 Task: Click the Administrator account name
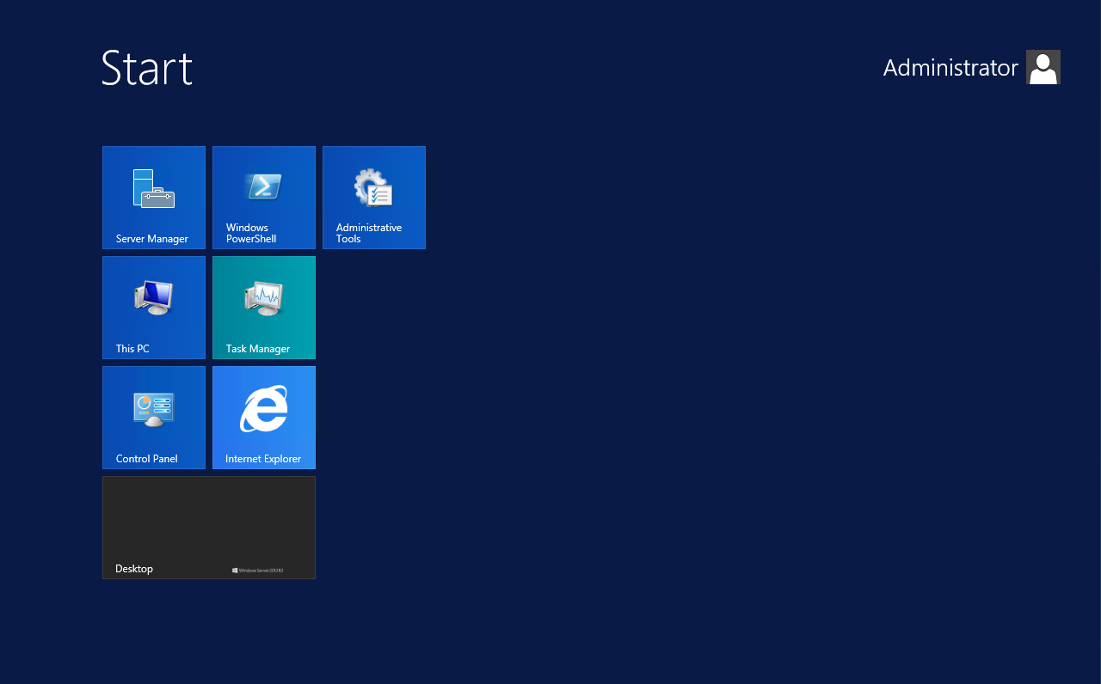pos(950,68)
